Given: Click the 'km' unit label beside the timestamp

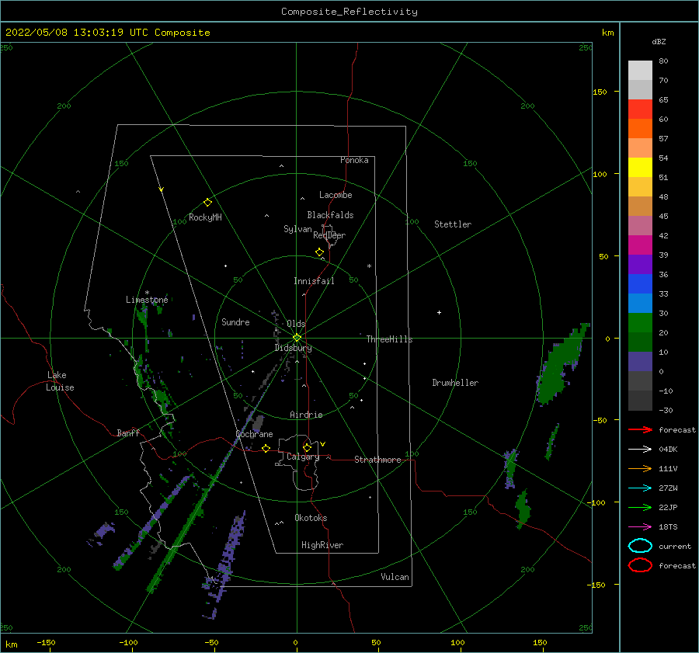Looking at the screenshot, I should (x=607, y=33).
